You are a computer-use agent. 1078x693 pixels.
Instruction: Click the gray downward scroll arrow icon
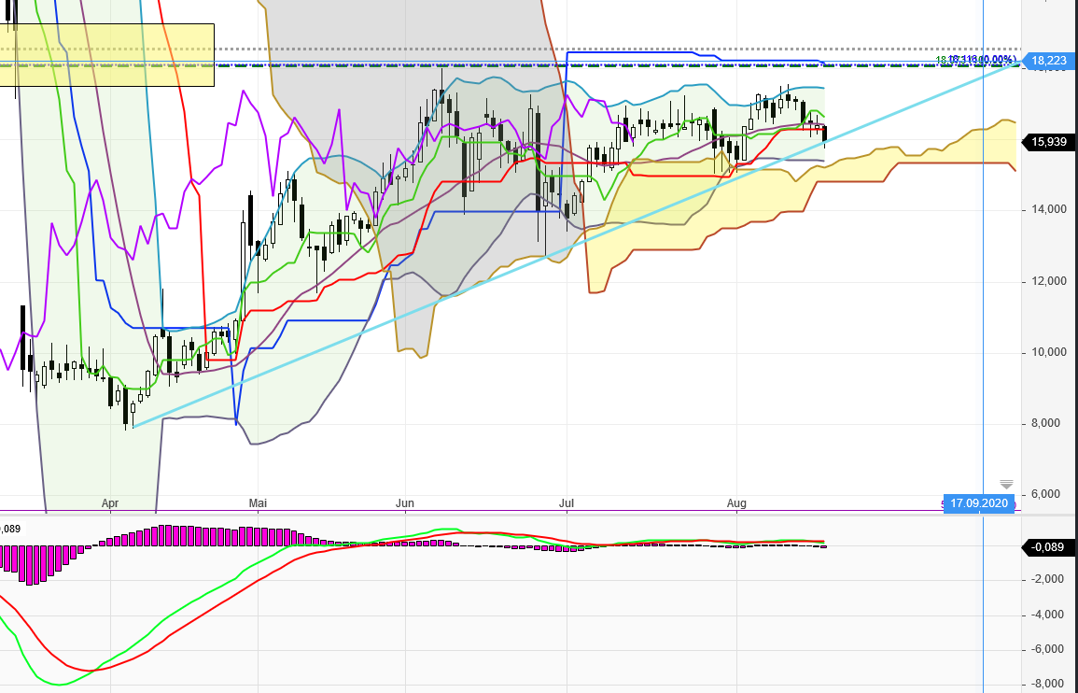tap(1006, 484)
